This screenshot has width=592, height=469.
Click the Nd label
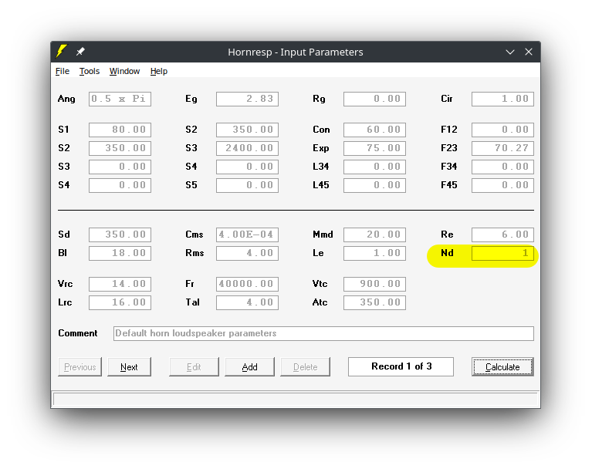coord(447,253)
